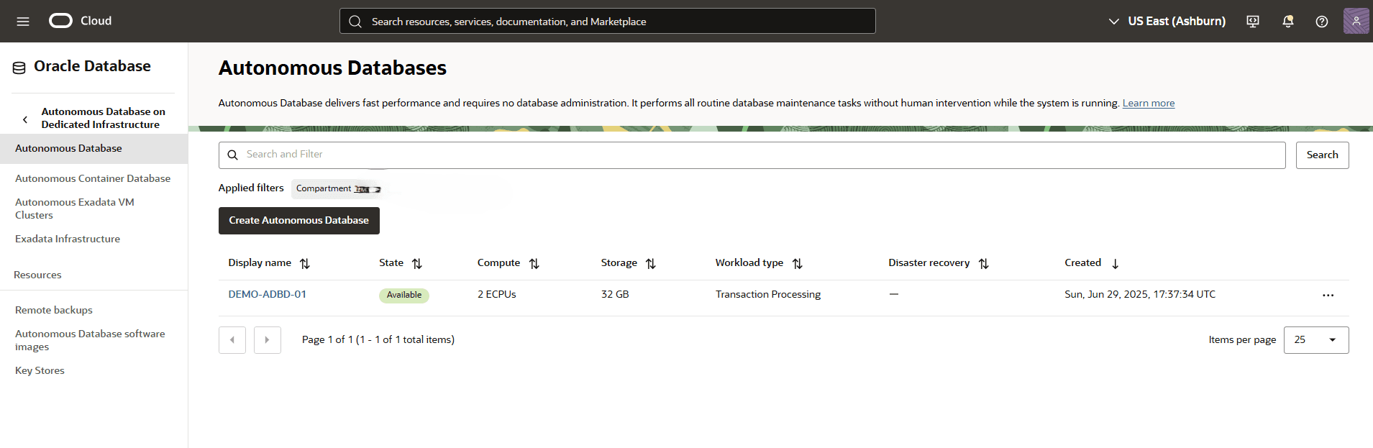The image size is (1373, 448).
Task: Click the 2 ECPUs compute cell
Action: point(497,294)
